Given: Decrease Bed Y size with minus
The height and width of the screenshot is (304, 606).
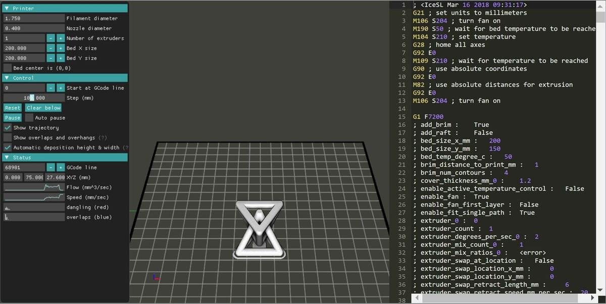Looking at the screenshot, I should pos(50,58).
